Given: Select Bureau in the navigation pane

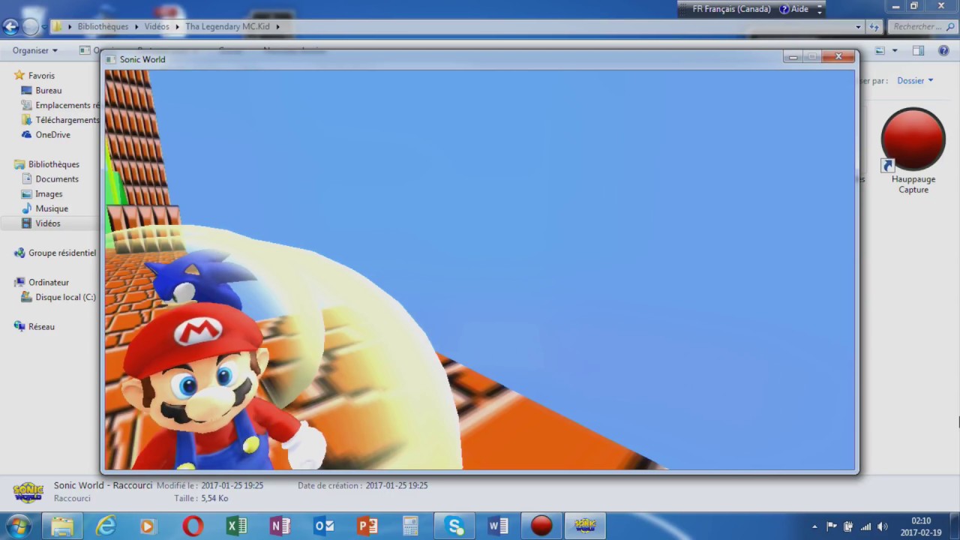Looking at the screenshot, I should click(49, 91).
